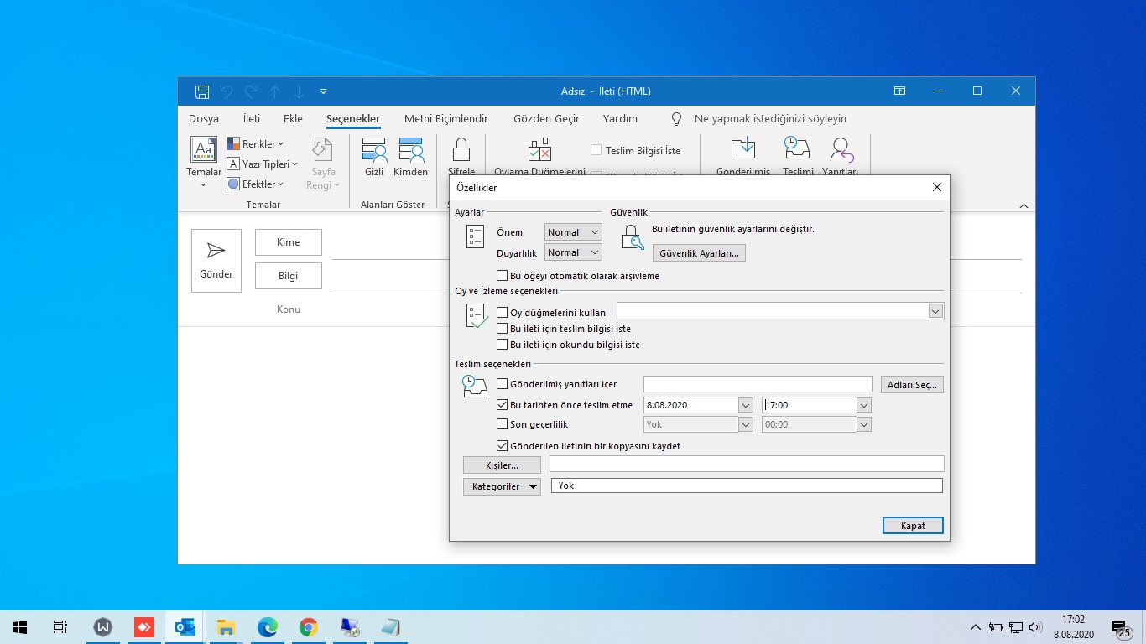
Task: Open the Temalar themes gallery
Action: pyautogui.click(x=204, y=163)
